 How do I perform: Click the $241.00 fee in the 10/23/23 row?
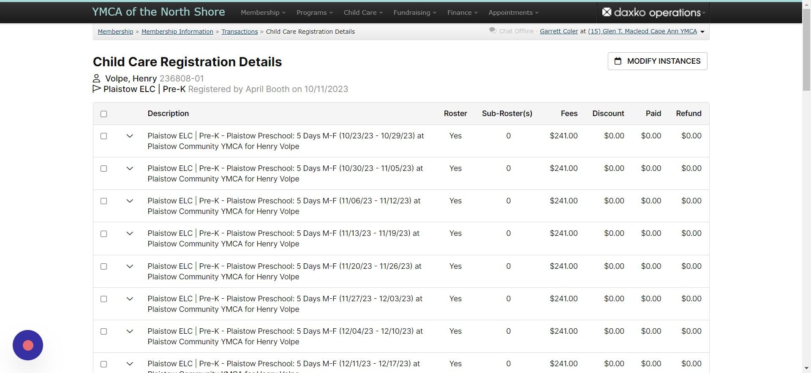coord(563,136)
